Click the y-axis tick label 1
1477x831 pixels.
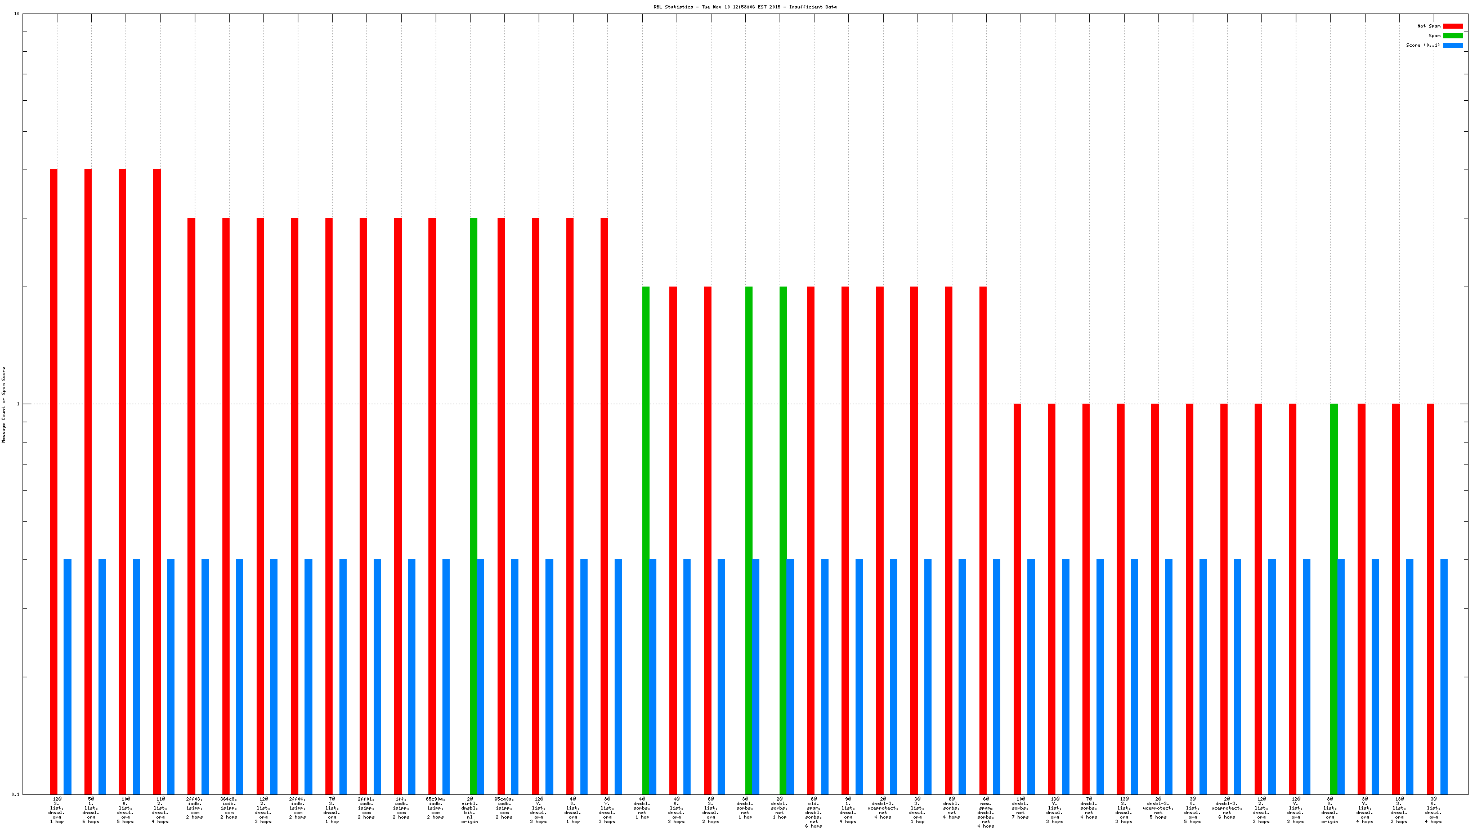click(x=18, y=404)
